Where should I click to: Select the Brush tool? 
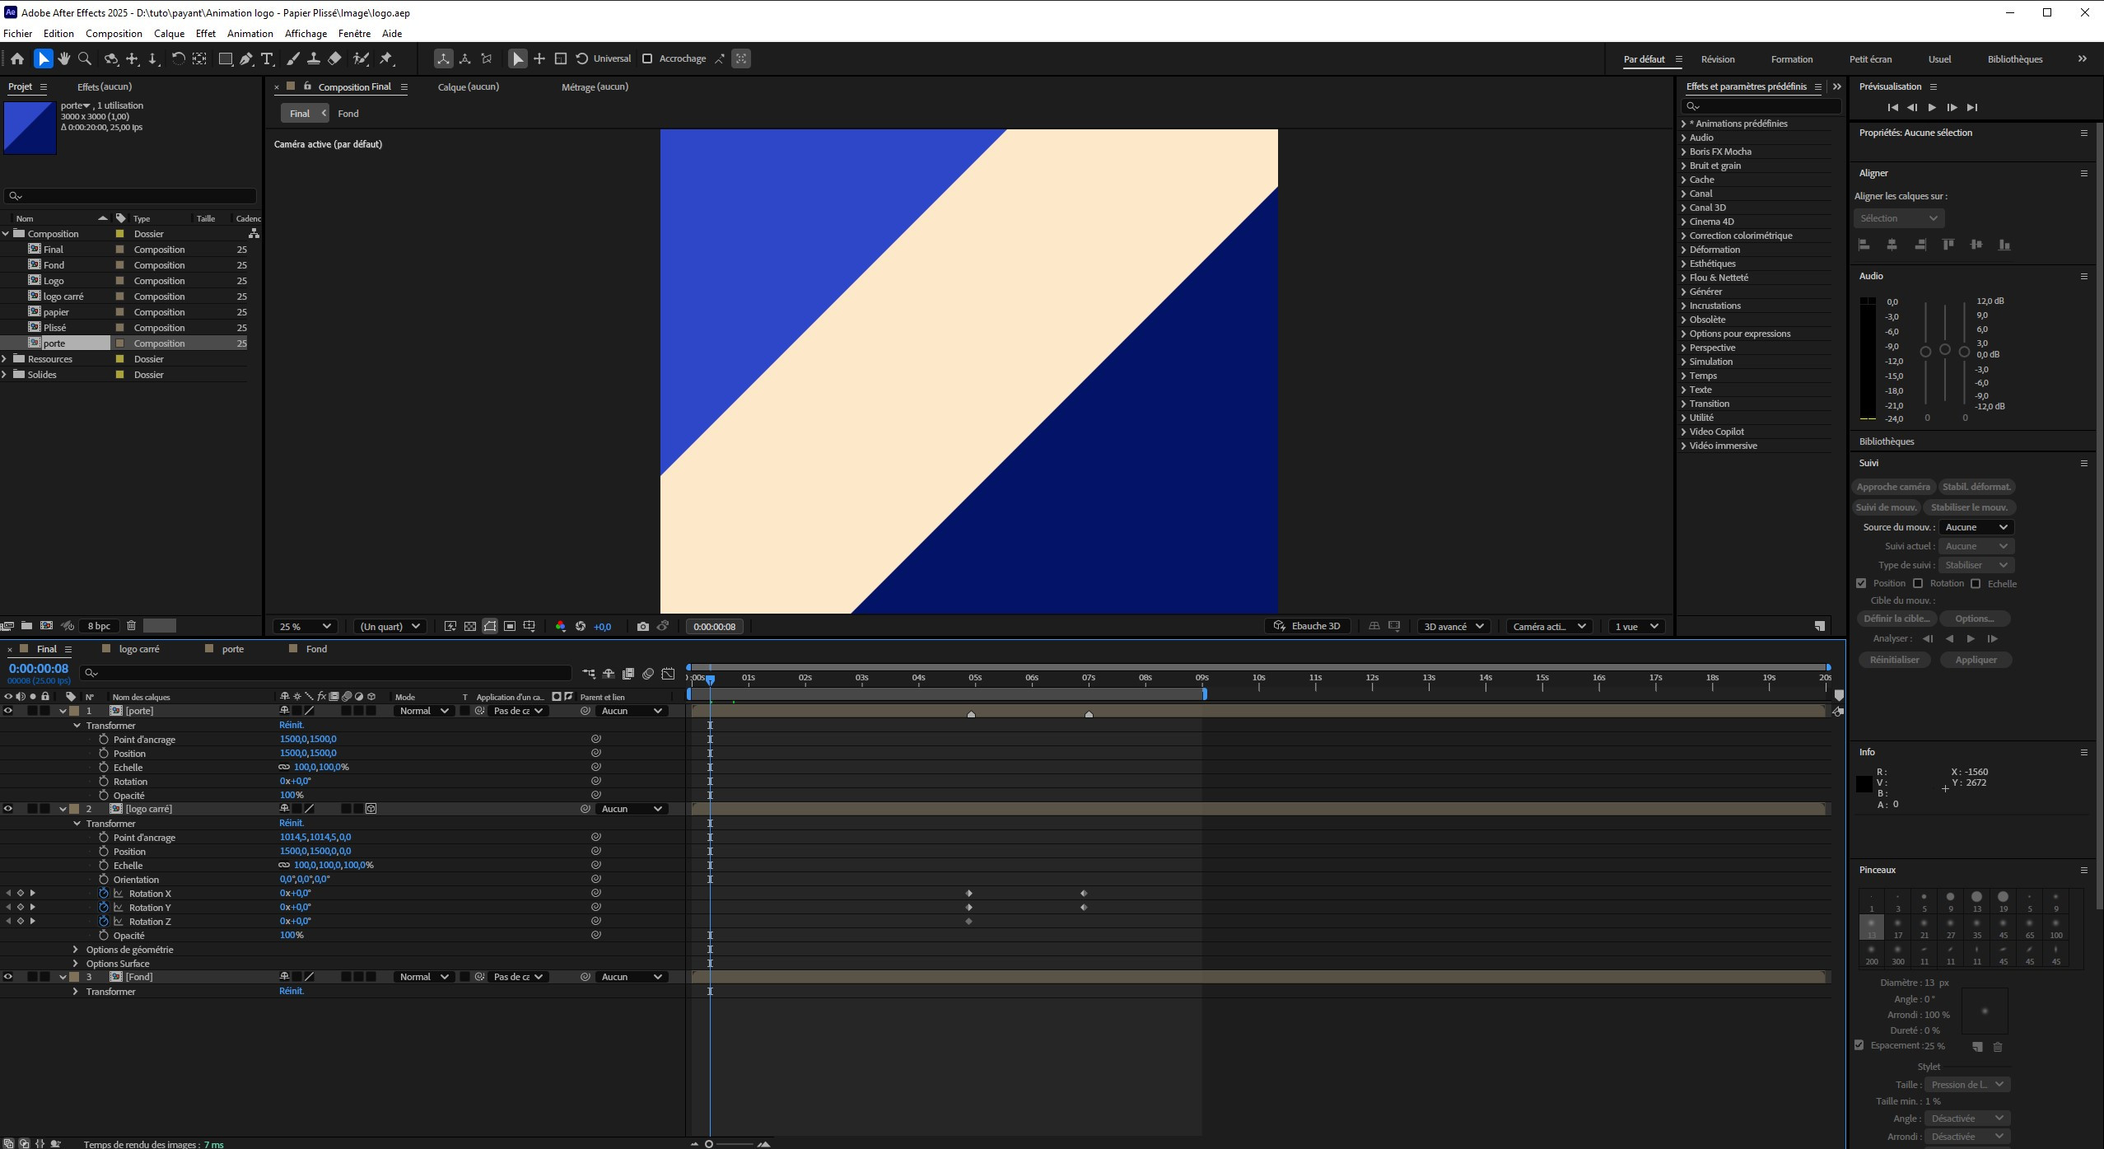tap(292, 58)
